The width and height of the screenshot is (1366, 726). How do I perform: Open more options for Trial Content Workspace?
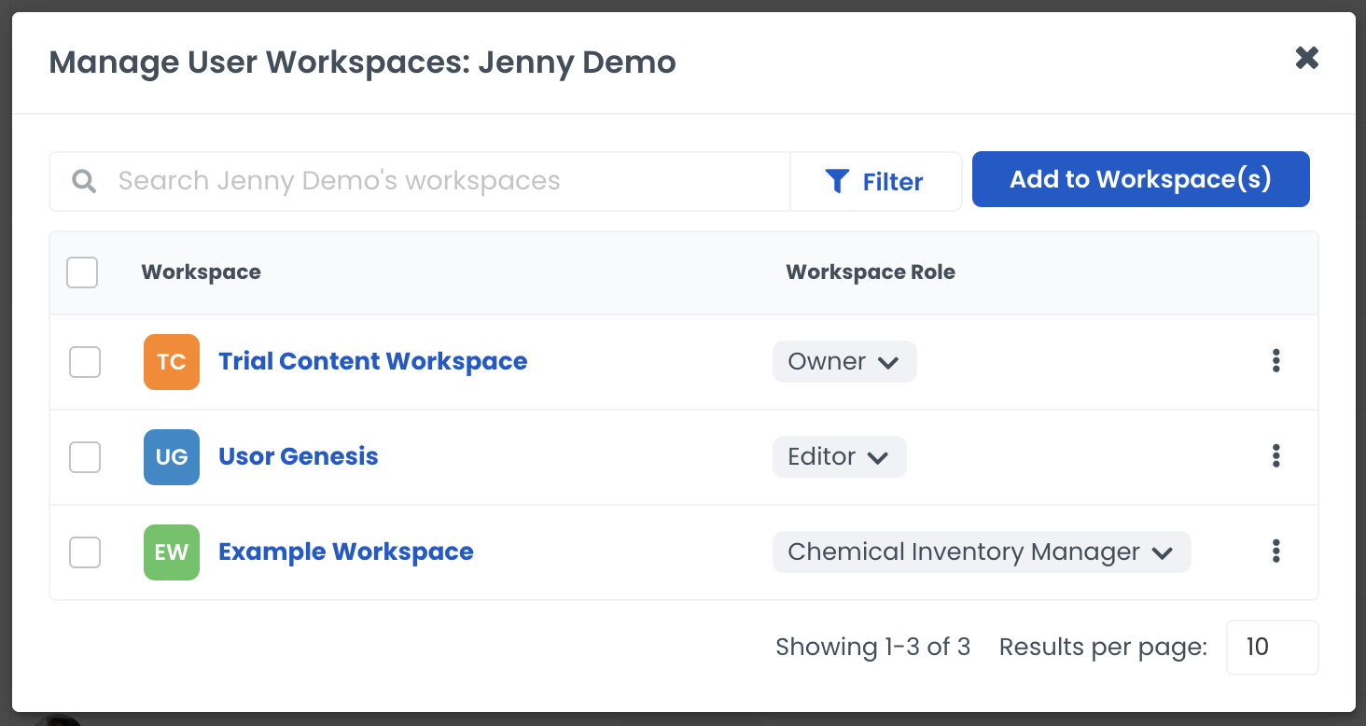(1275, 362)
